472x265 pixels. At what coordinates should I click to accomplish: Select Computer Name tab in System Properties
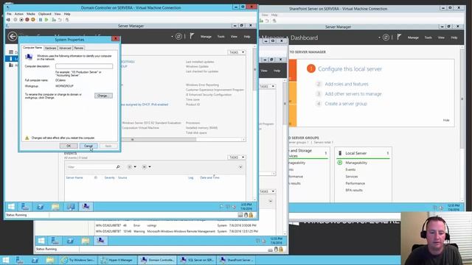[32, 48]
